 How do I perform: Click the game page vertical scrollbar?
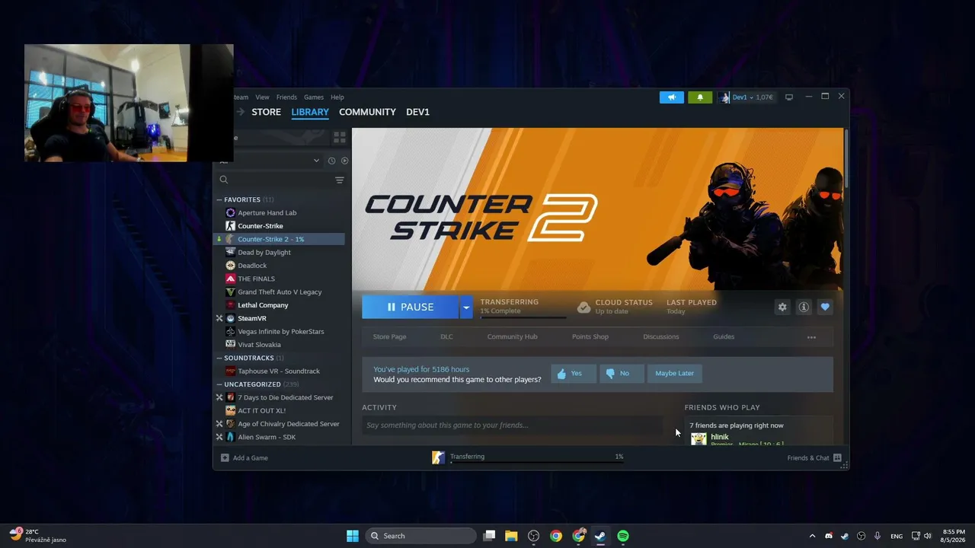(x=846, y=158)
